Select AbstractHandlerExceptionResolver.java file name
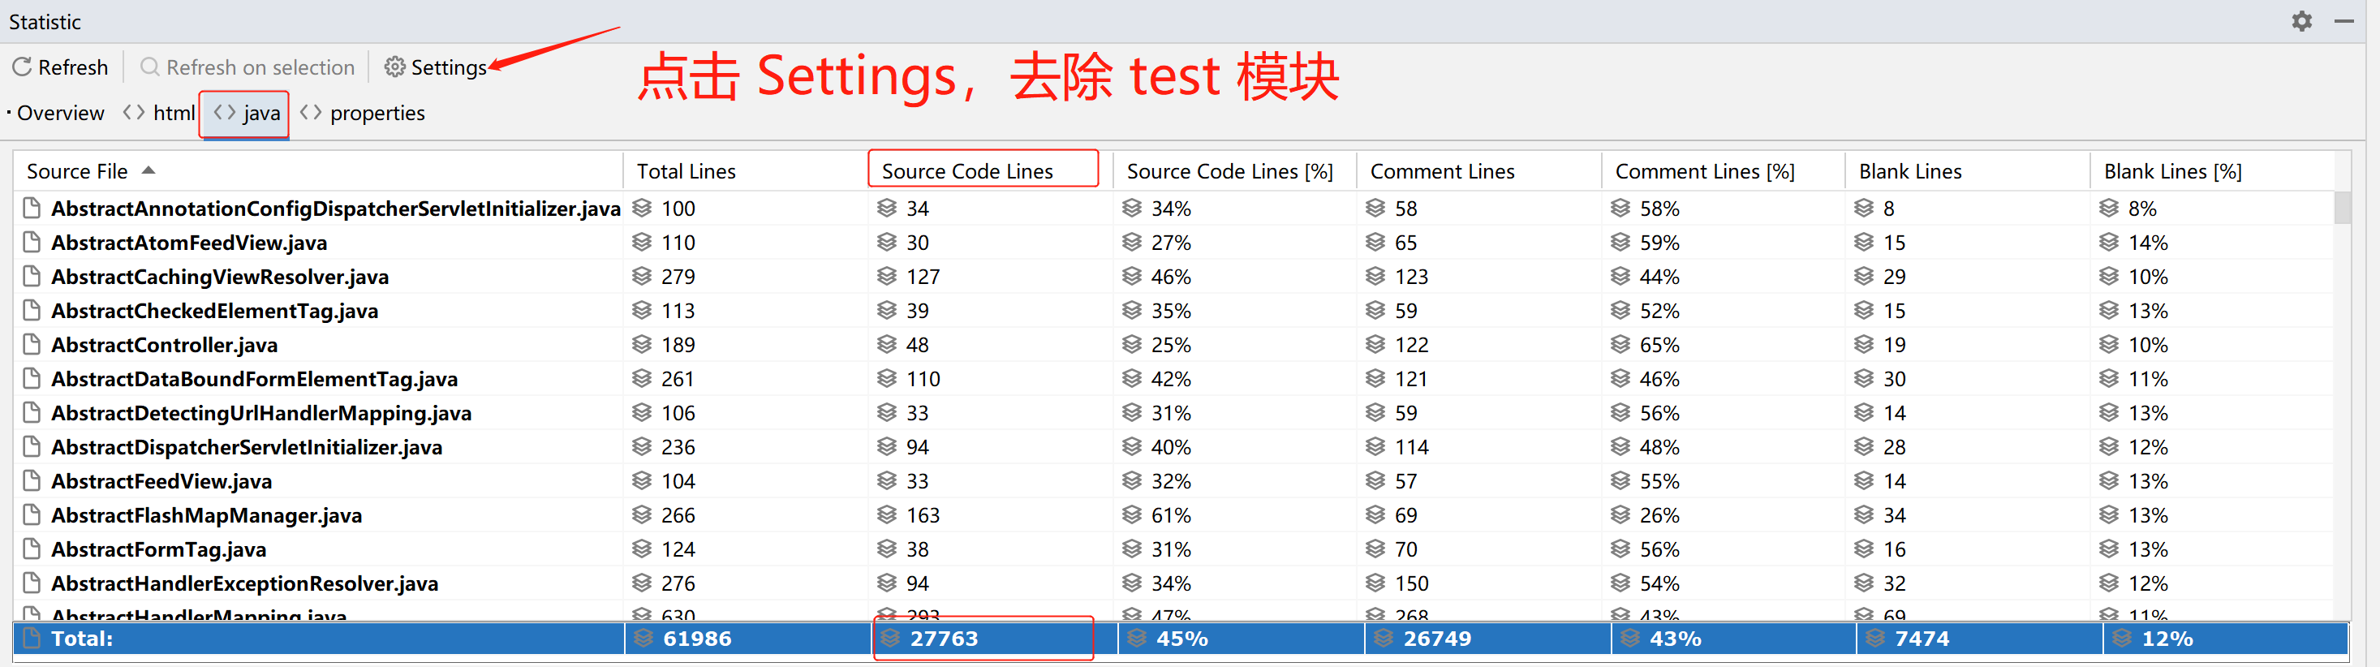2380x667 pixels. click(x=245, y=584)
